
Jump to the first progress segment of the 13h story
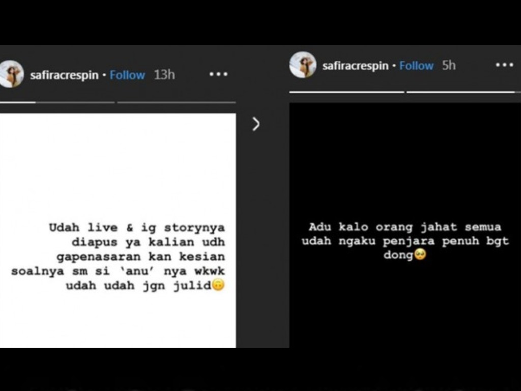(57, 102)
